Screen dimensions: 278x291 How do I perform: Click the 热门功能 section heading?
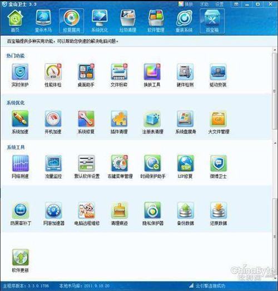click(x=16, y=56)
